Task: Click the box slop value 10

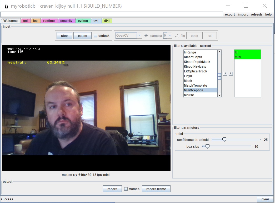Action: [256, 146]
